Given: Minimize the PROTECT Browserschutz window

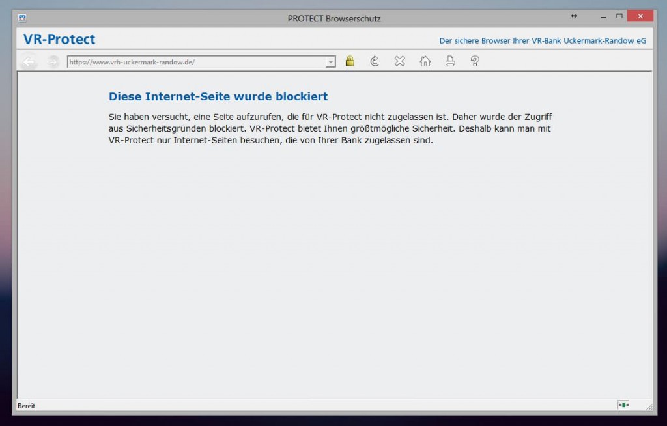Looking at the screenshot, I should click(x=603, y=16).
